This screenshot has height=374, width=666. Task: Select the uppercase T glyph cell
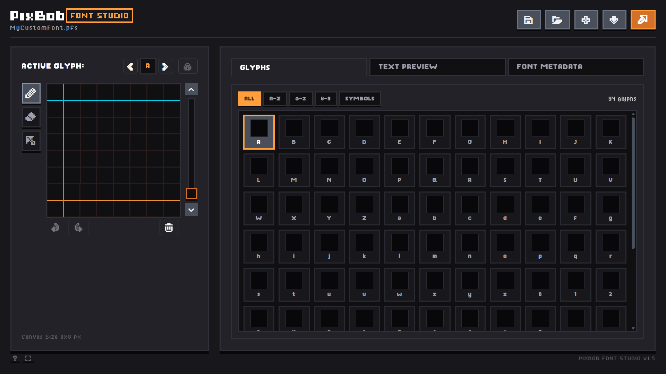pyautogui.click(x=540, y=170)
